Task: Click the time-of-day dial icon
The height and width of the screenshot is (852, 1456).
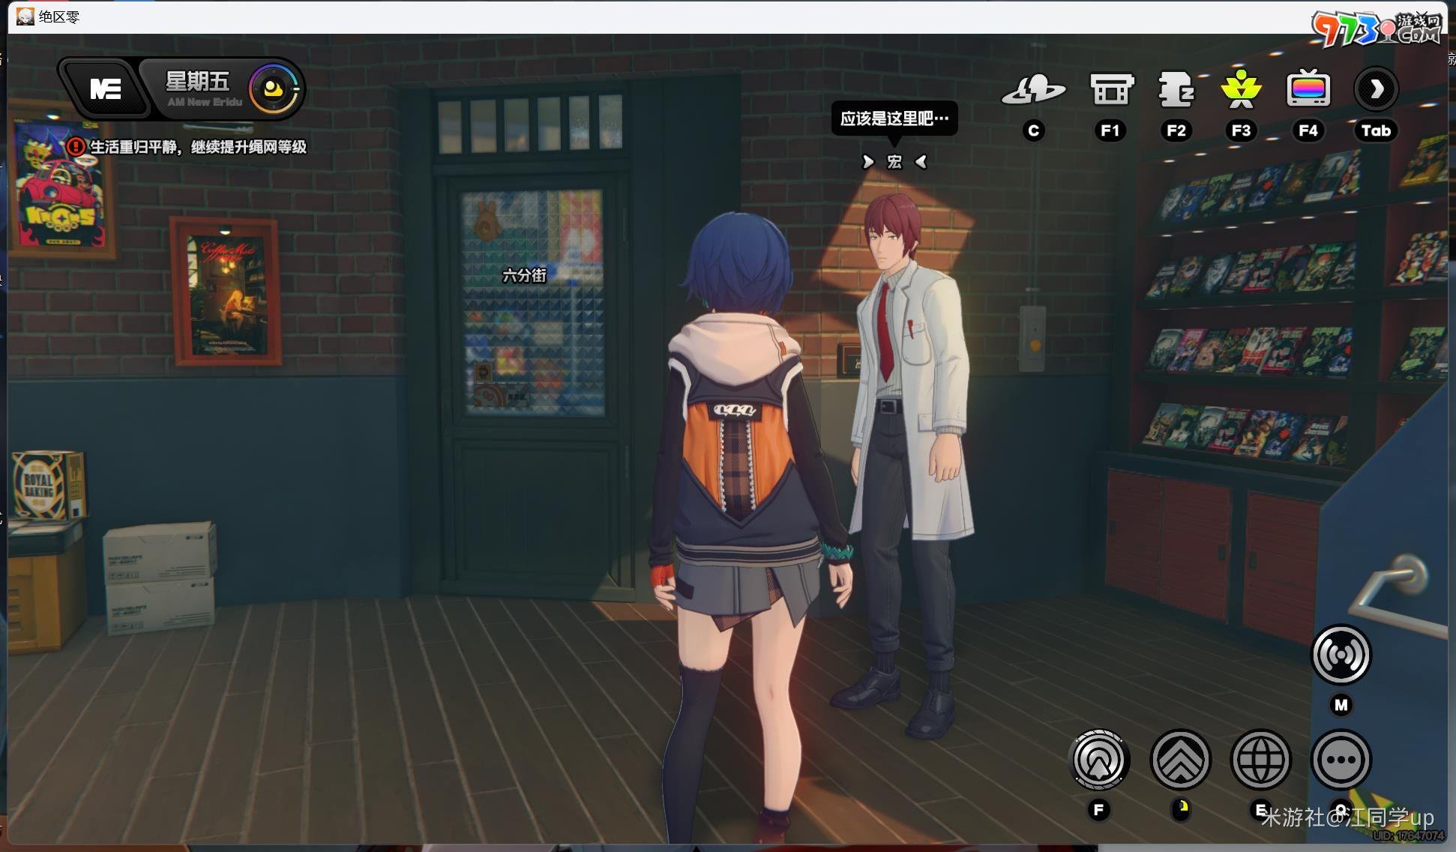Action: [x=273, y=89]
